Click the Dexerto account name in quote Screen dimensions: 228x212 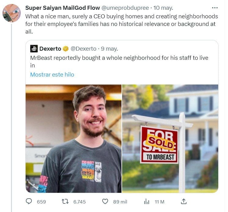click(50, 49)
